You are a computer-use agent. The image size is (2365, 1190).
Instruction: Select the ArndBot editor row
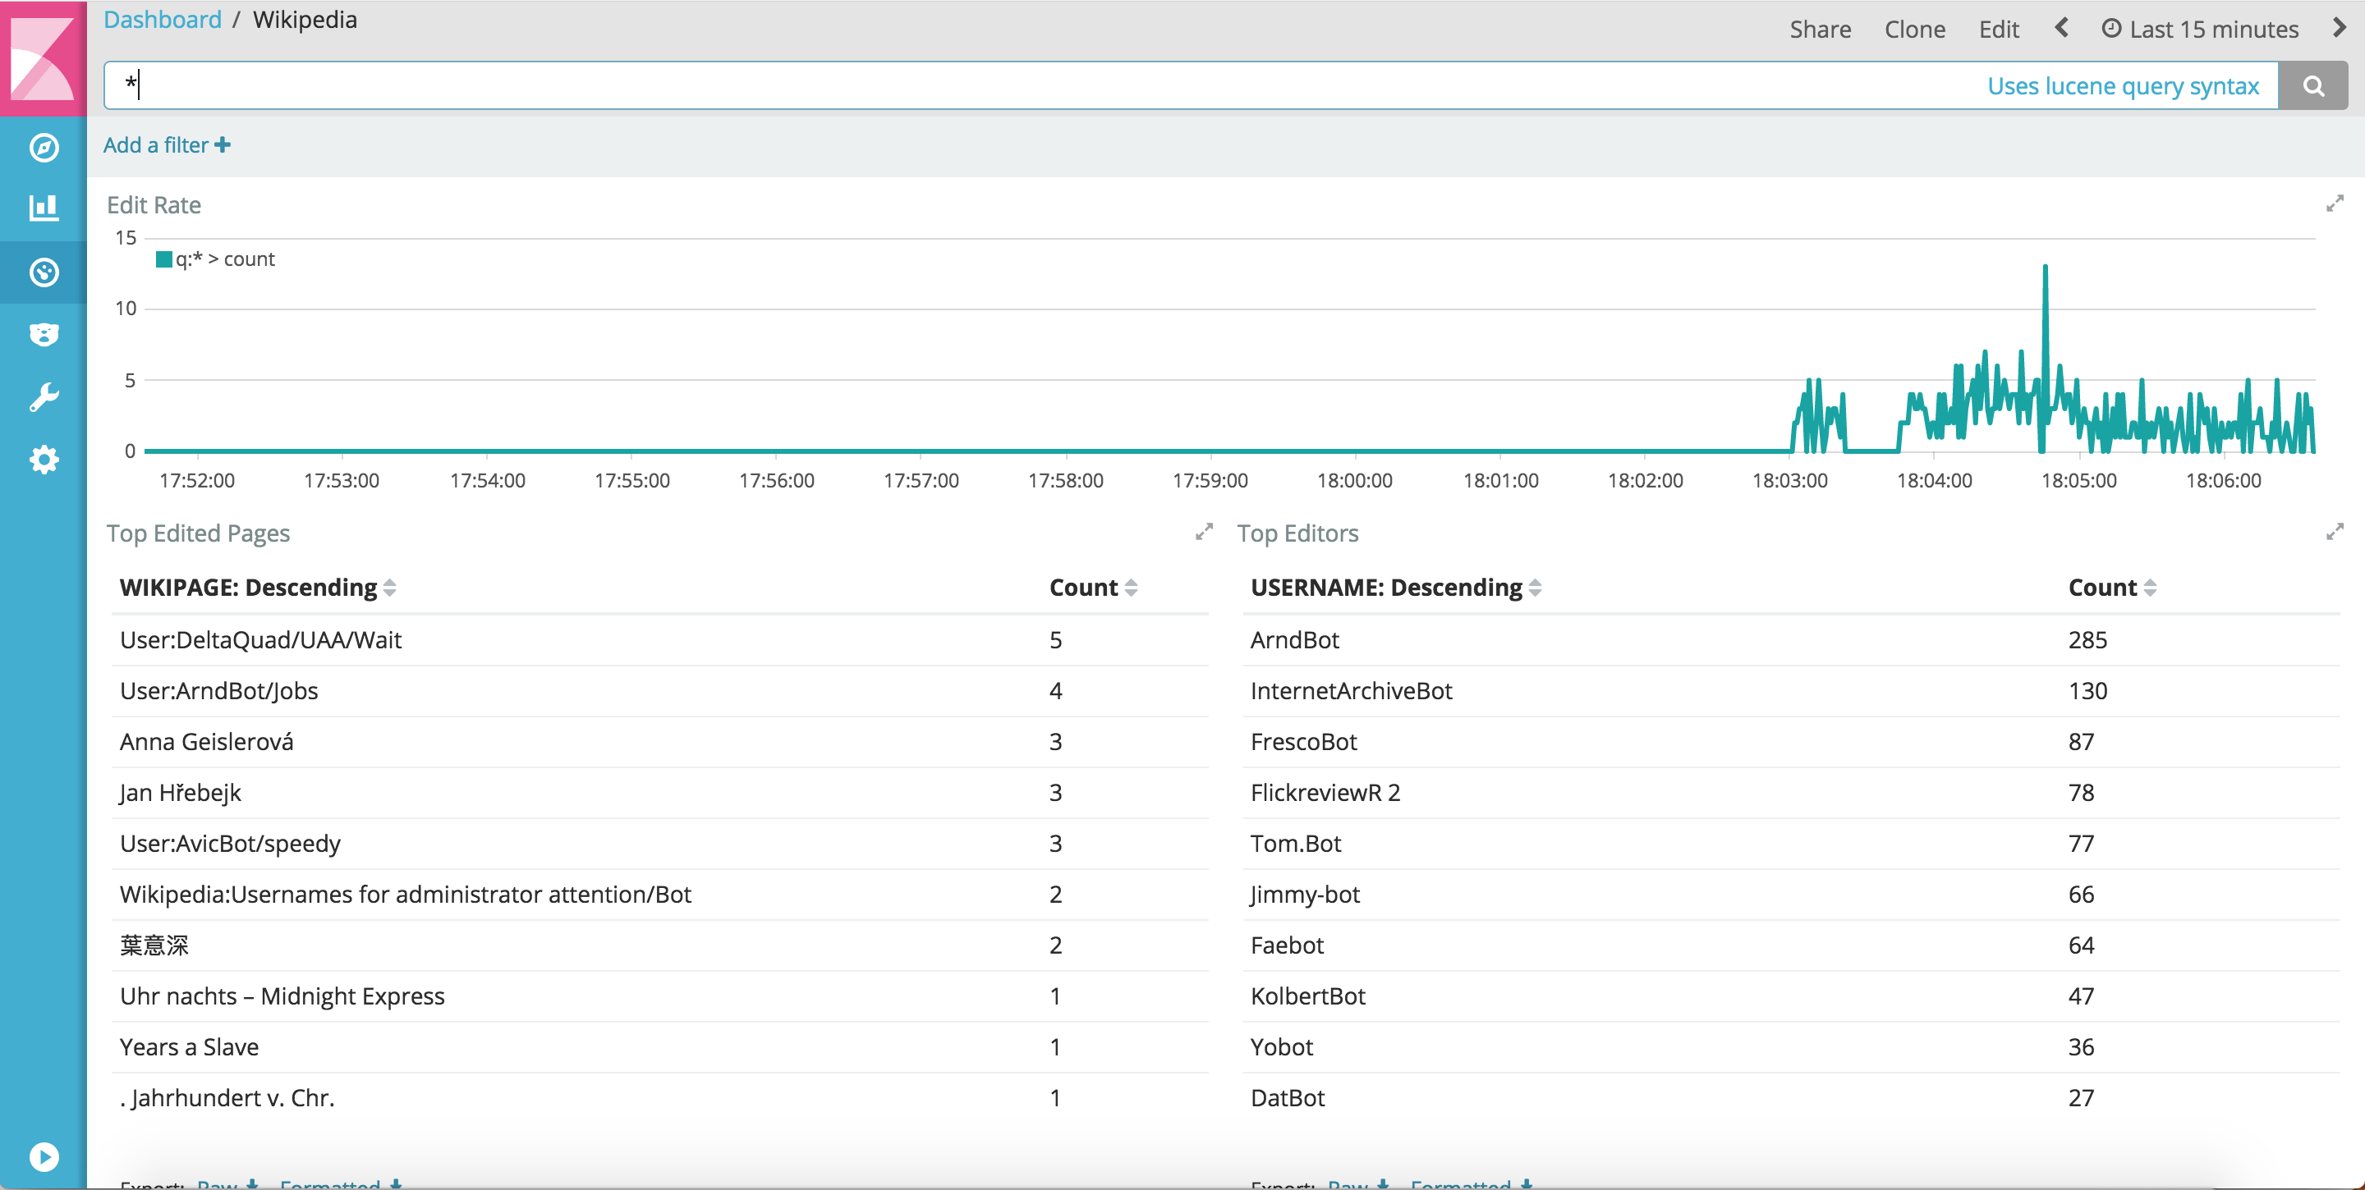(1791, 639)
